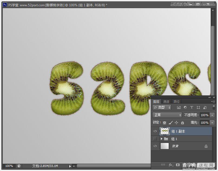218x171 pixels.
Task: Open the 类型 filter type dropdown
Action: [162, 107]
